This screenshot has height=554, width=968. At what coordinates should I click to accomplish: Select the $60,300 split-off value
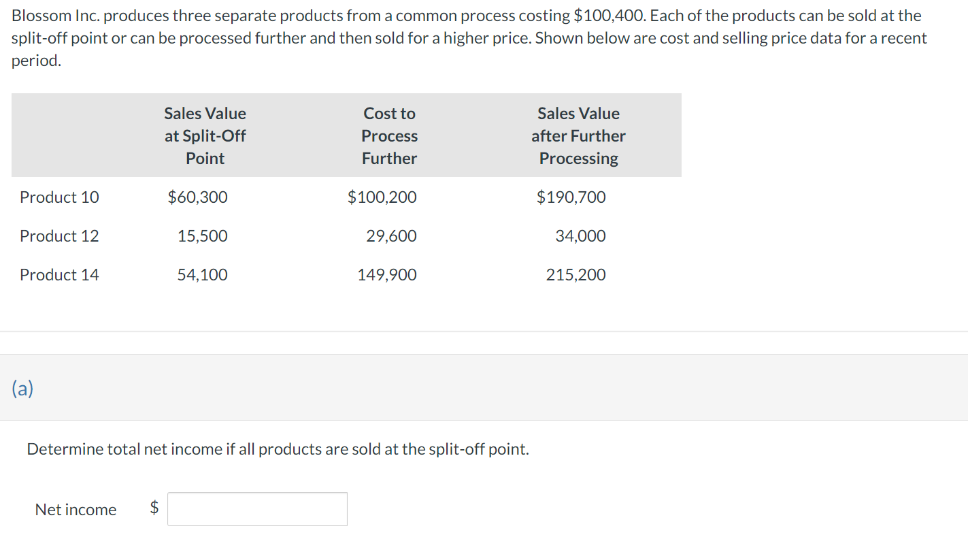pyautogui.click(x=198, y=197)
